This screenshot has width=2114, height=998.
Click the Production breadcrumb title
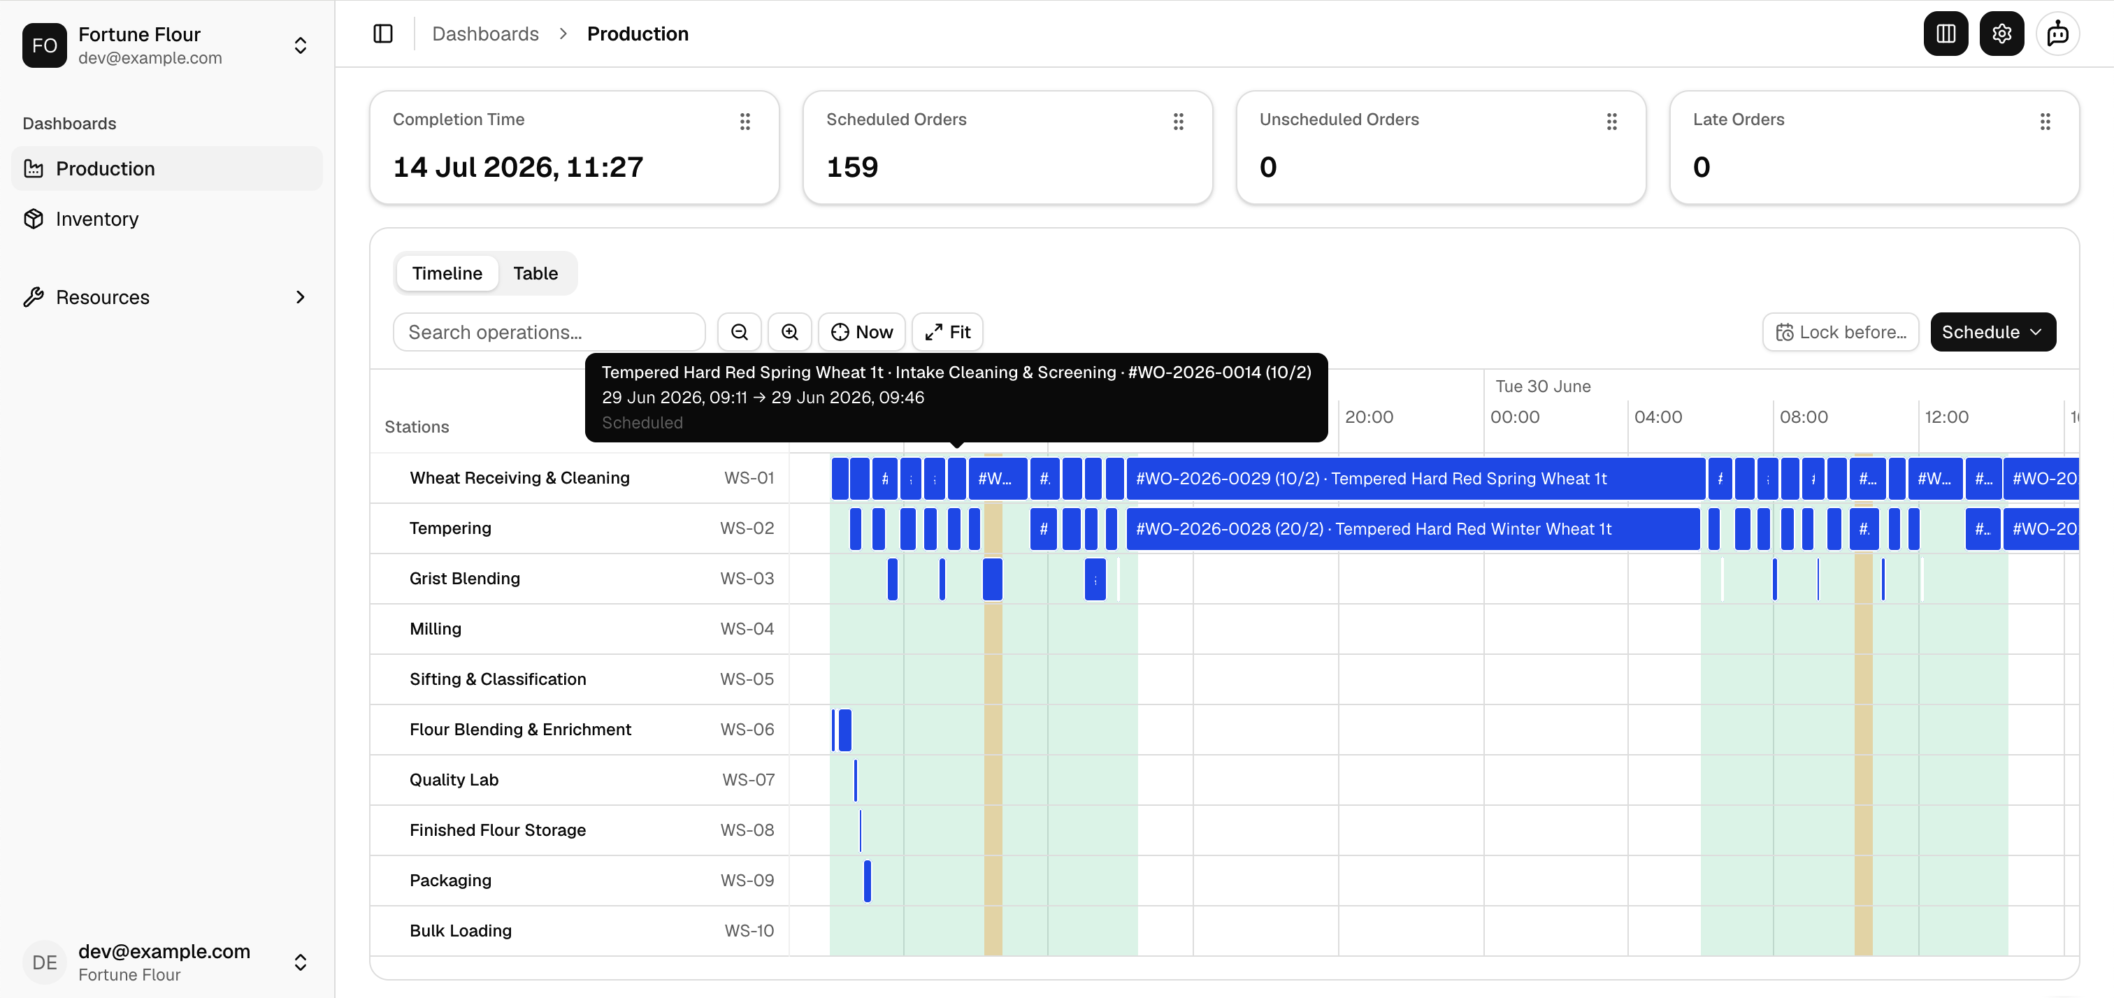[638, 34]
